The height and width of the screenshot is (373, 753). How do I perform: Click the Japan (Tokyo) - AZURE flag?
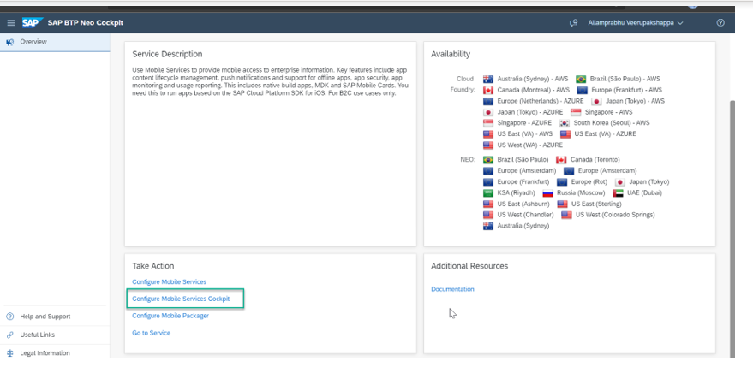pos(488,112)
